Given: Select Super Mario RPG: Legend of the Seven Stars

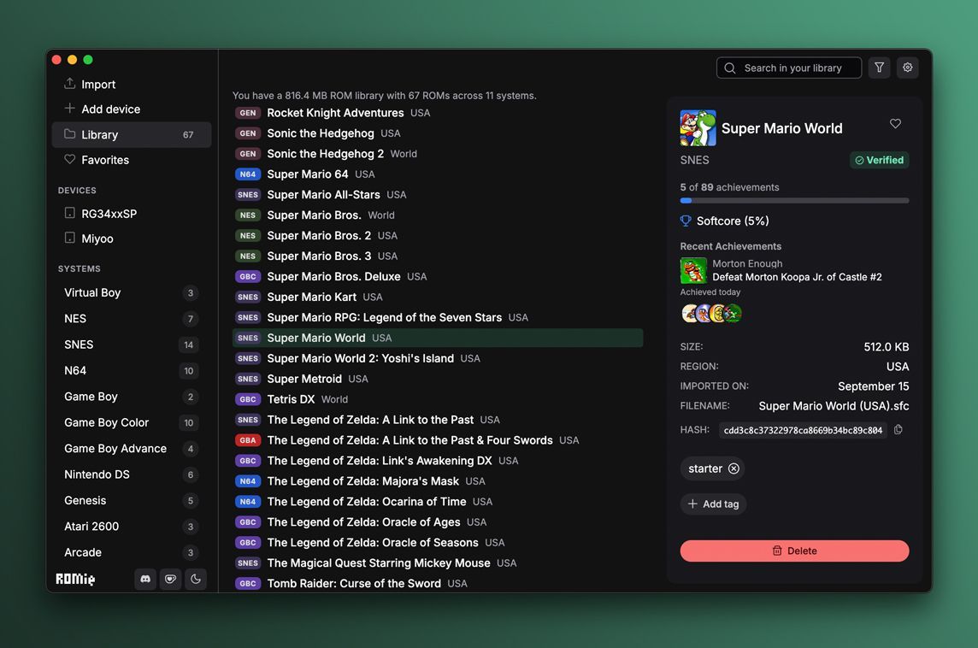Looking at the screenshot, I should coord(437,317).
